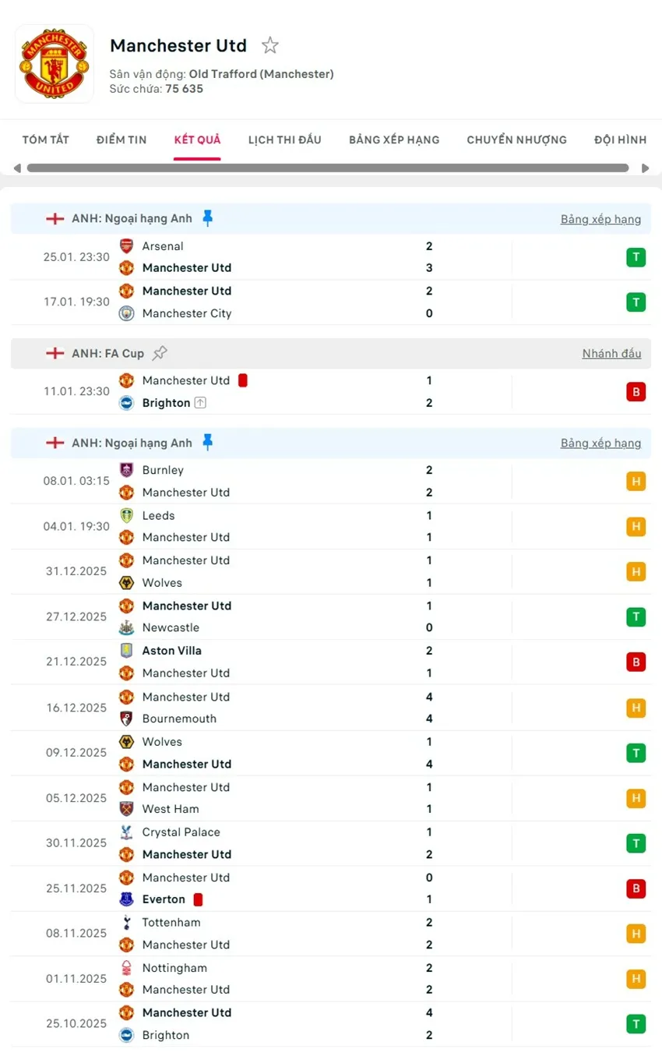
Task: Click the England flag beside FA Cup
Action: [x=55, y=353]
